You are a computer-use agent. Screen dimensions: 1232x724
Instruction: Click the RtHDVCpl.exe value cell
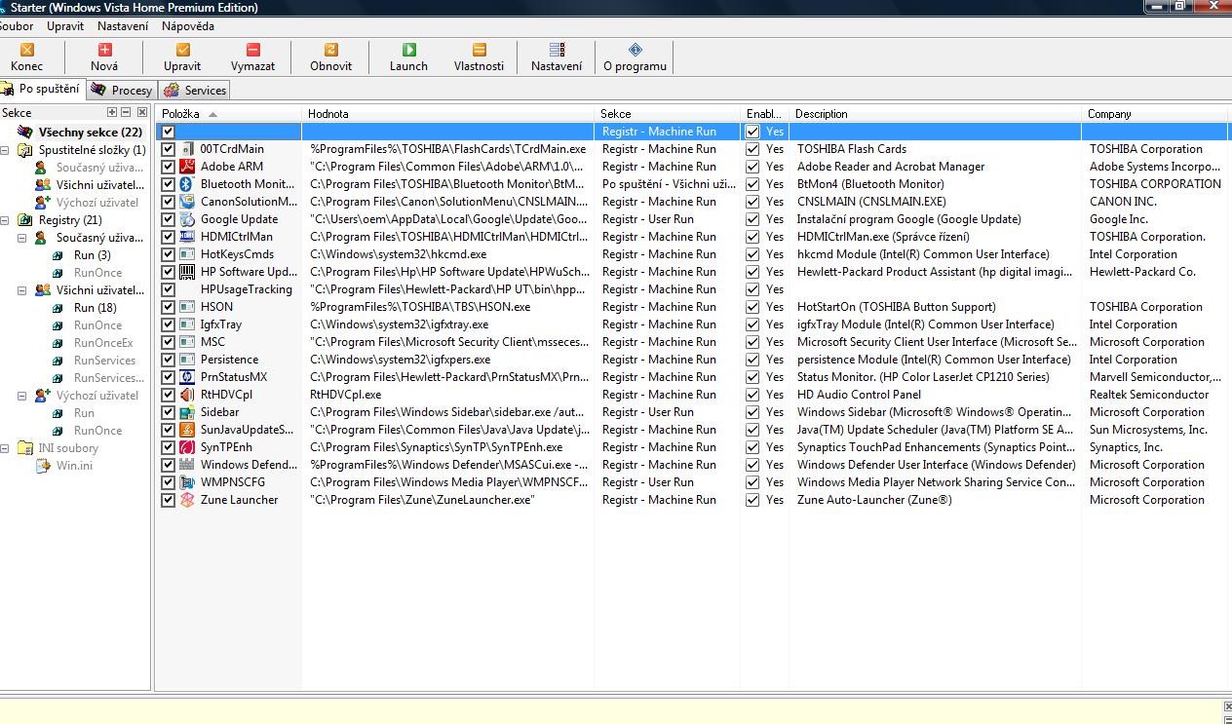click(346, 395)
